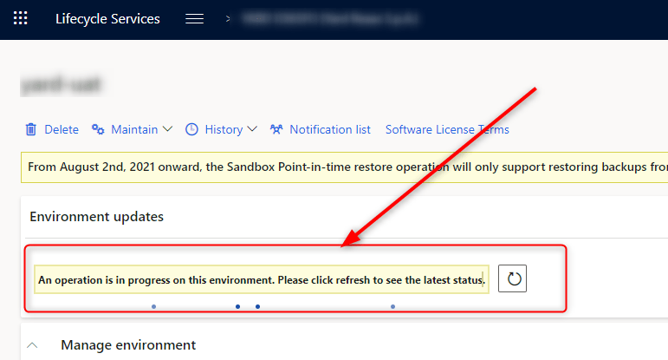Image resolution: width=668 pixels, height=360 pixels.
Task: Click the Lifecycle Services title
Action: [107, 19]
